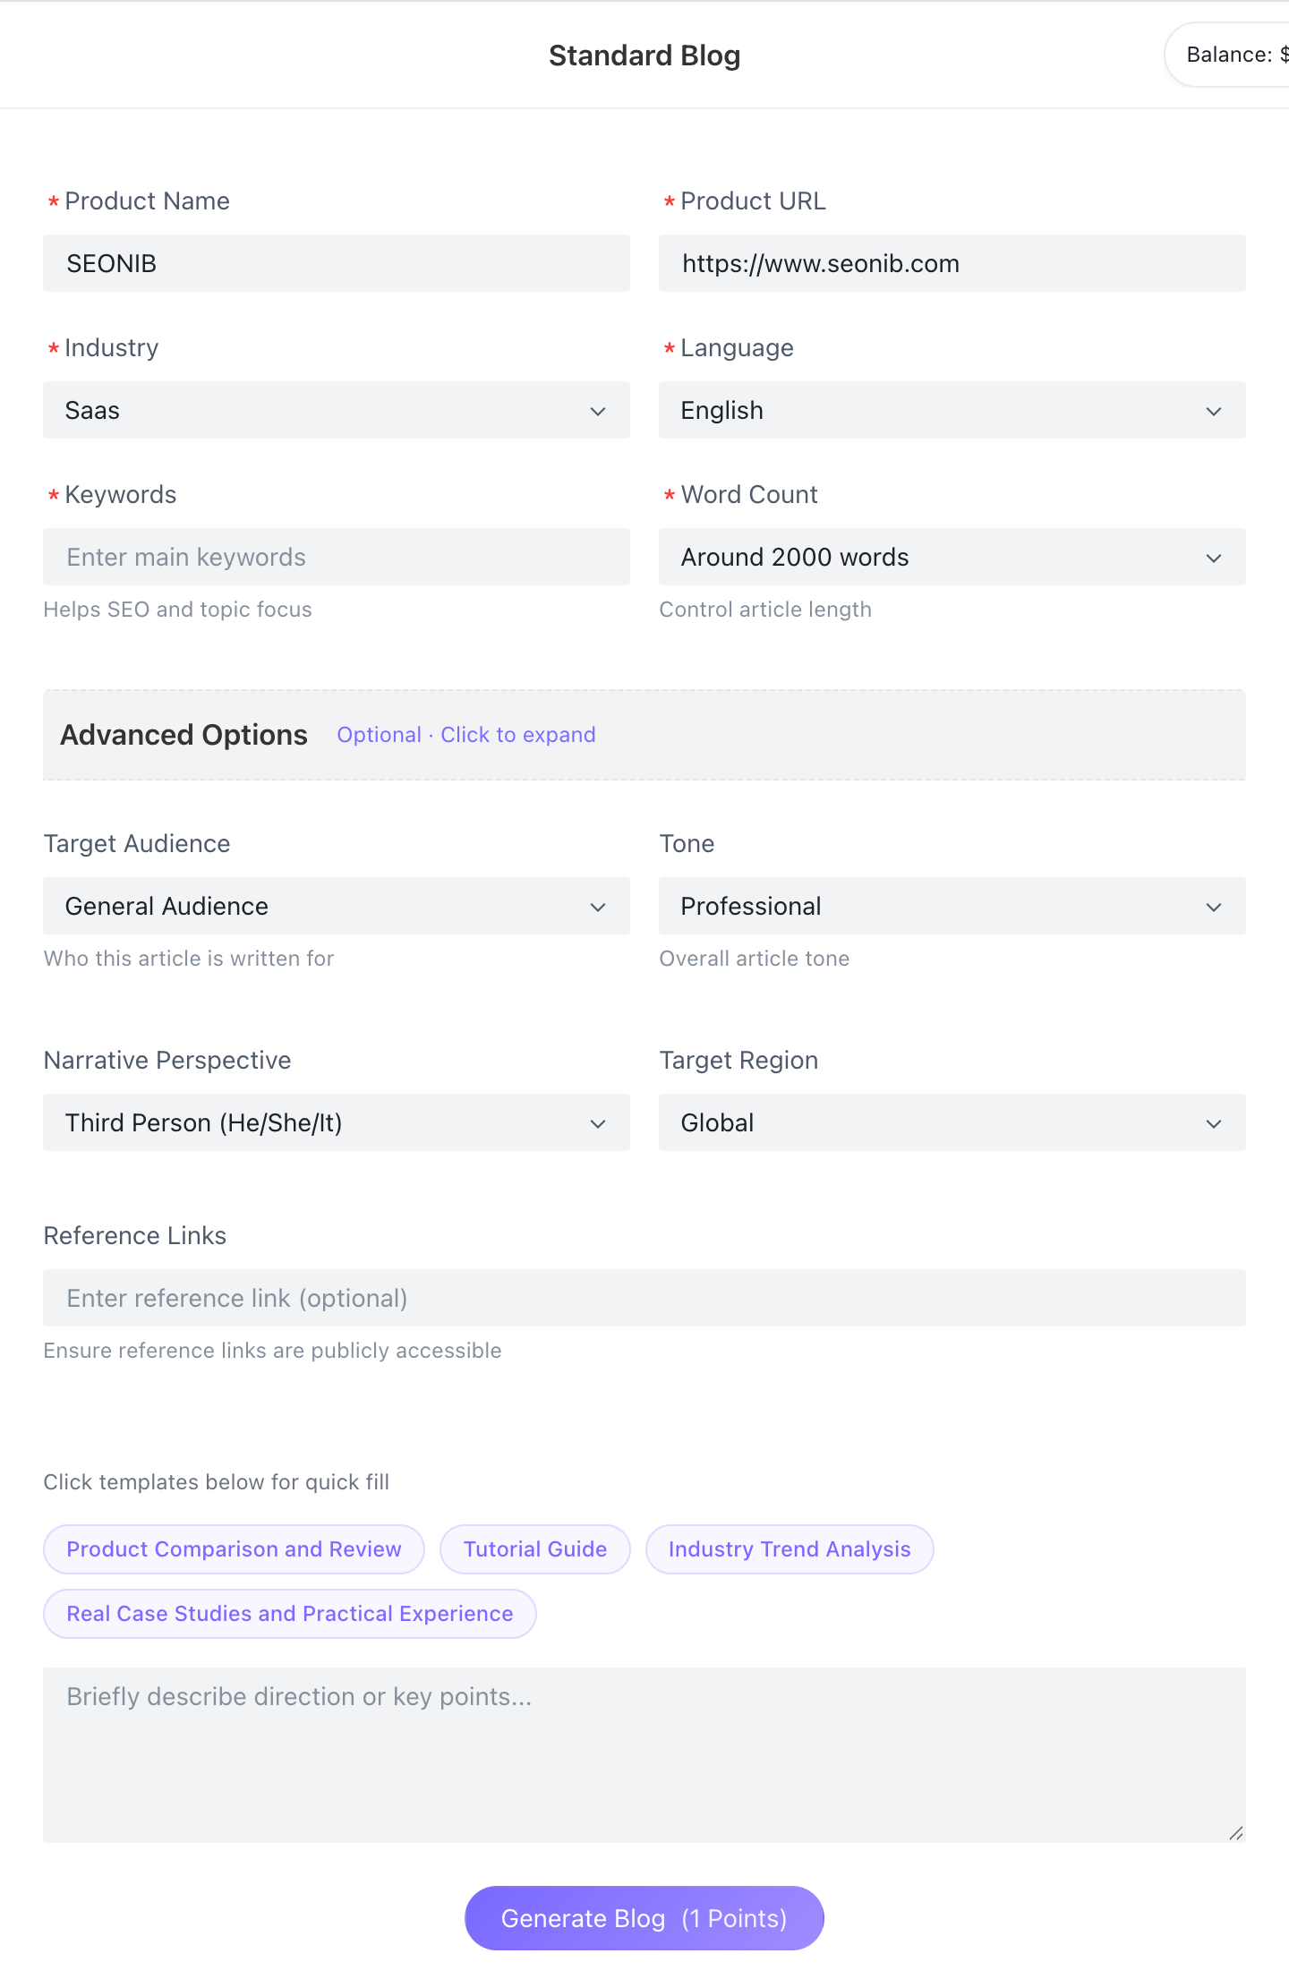The width and height of the screenshot is (1289, 1979).
Task: Select the Product Comparison and Review template
Action: click(234, 1549)
